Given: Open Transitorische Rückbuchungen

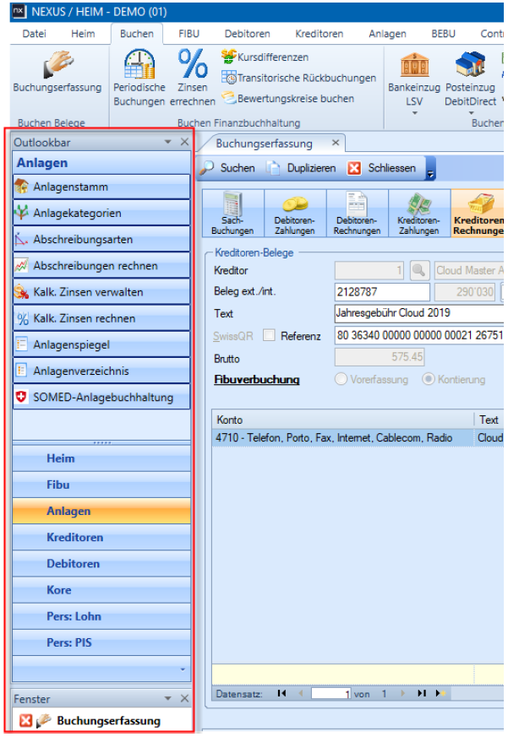Looking at the screenshot, I should point(298,78).
